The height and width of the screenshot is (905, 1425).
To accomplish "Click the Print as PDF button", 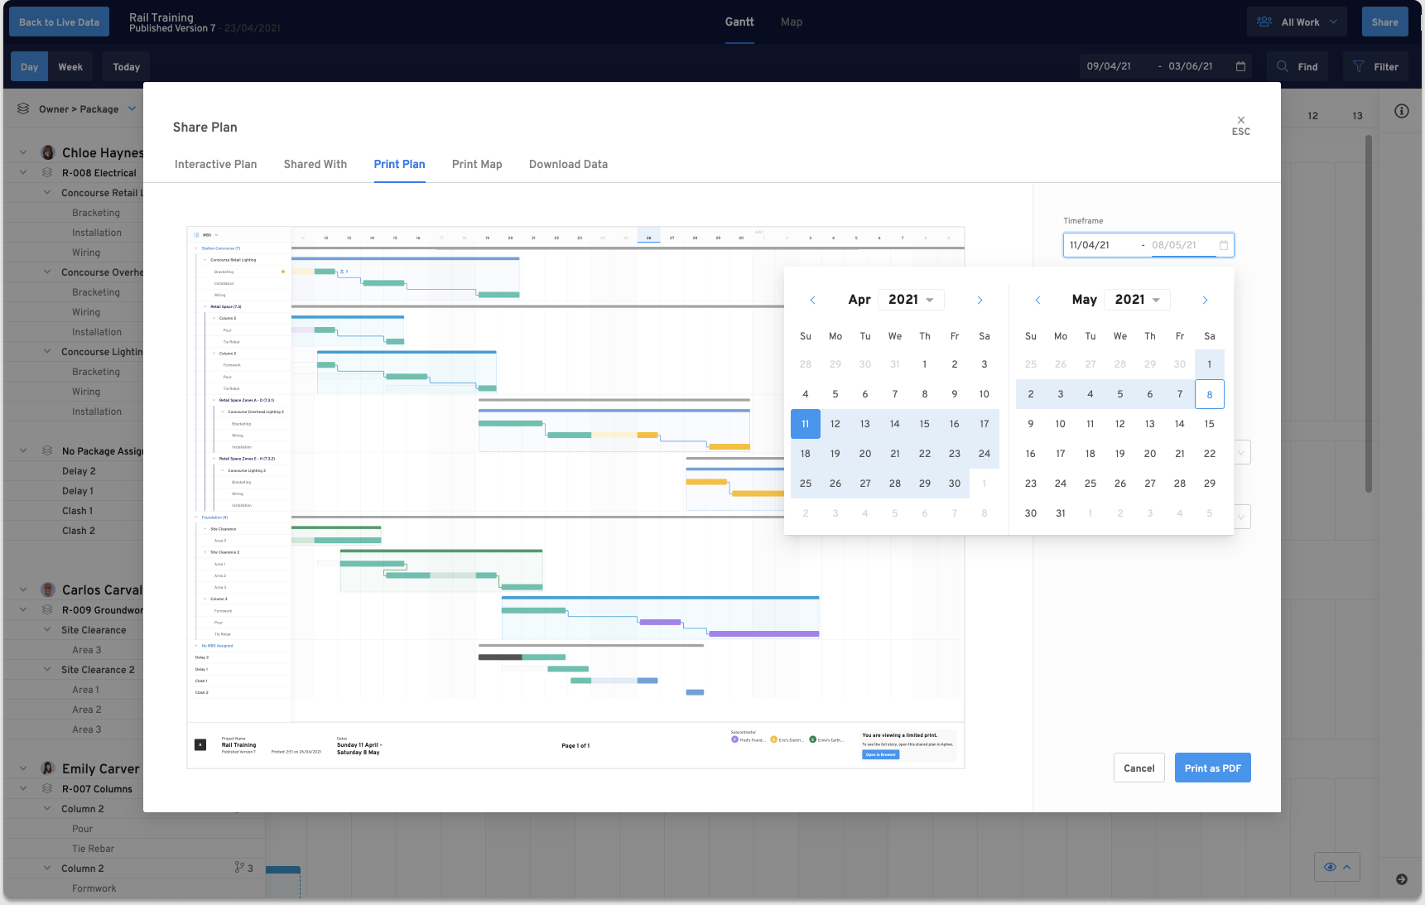I will point(1212,768).
